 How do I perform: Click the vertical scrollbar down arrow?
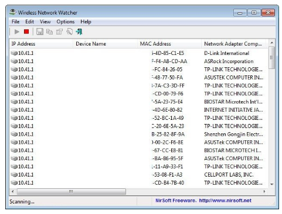(271, 184)
